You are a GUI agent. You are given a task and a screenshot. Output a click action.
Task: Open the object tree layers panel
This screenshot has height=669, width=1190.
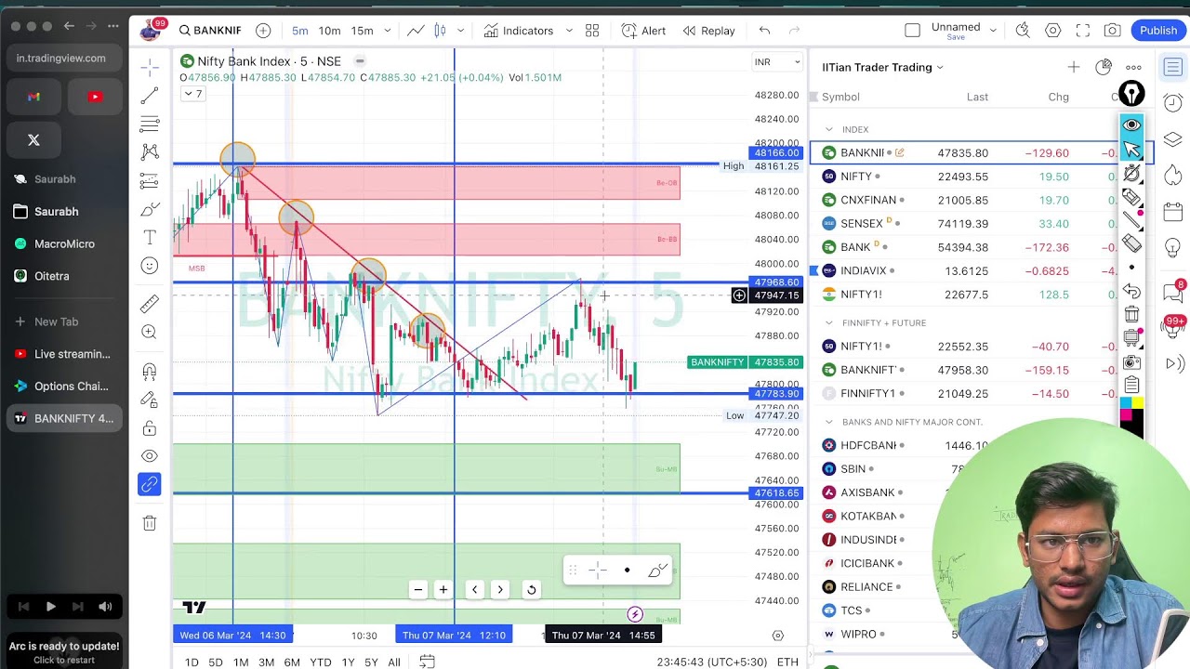[1173, 139]
